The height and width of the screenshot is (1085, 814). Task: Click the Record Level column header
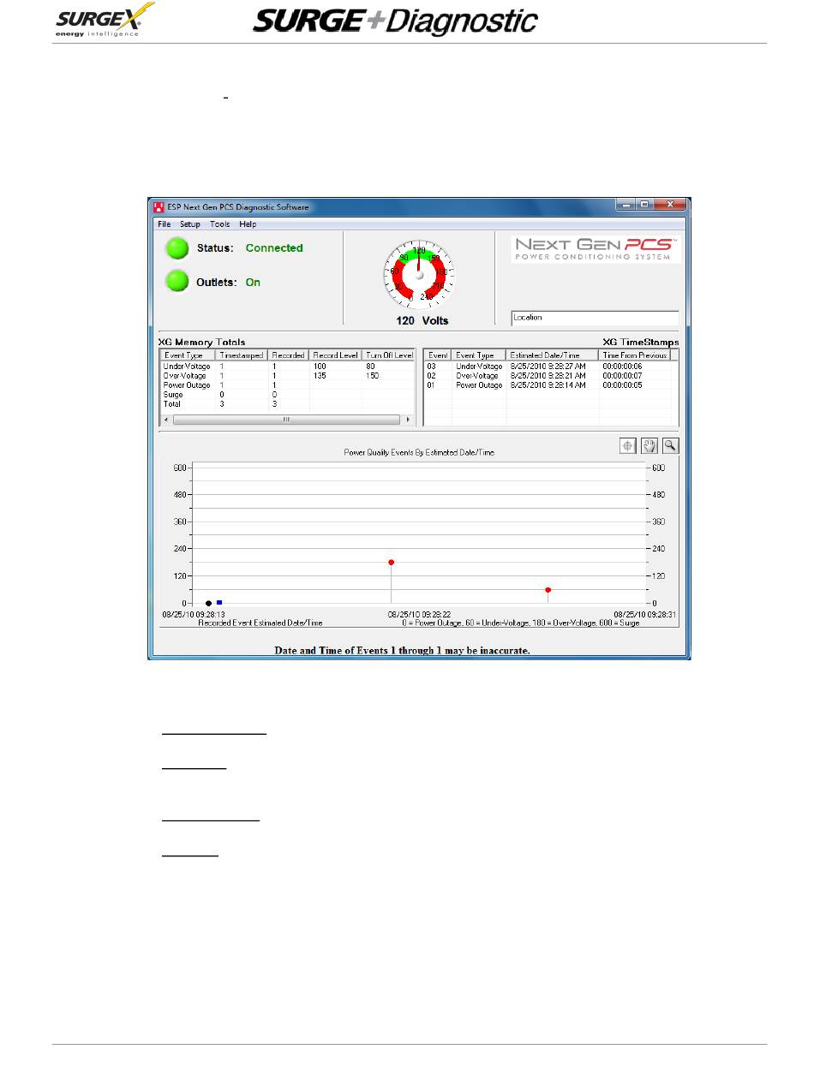(x=336, y=355)
